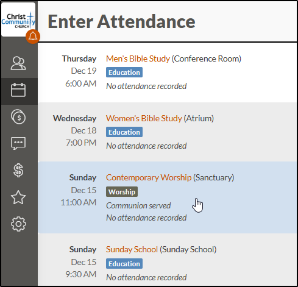
Task: Click the Enter Attendance page heading
Action: [121, 21]
